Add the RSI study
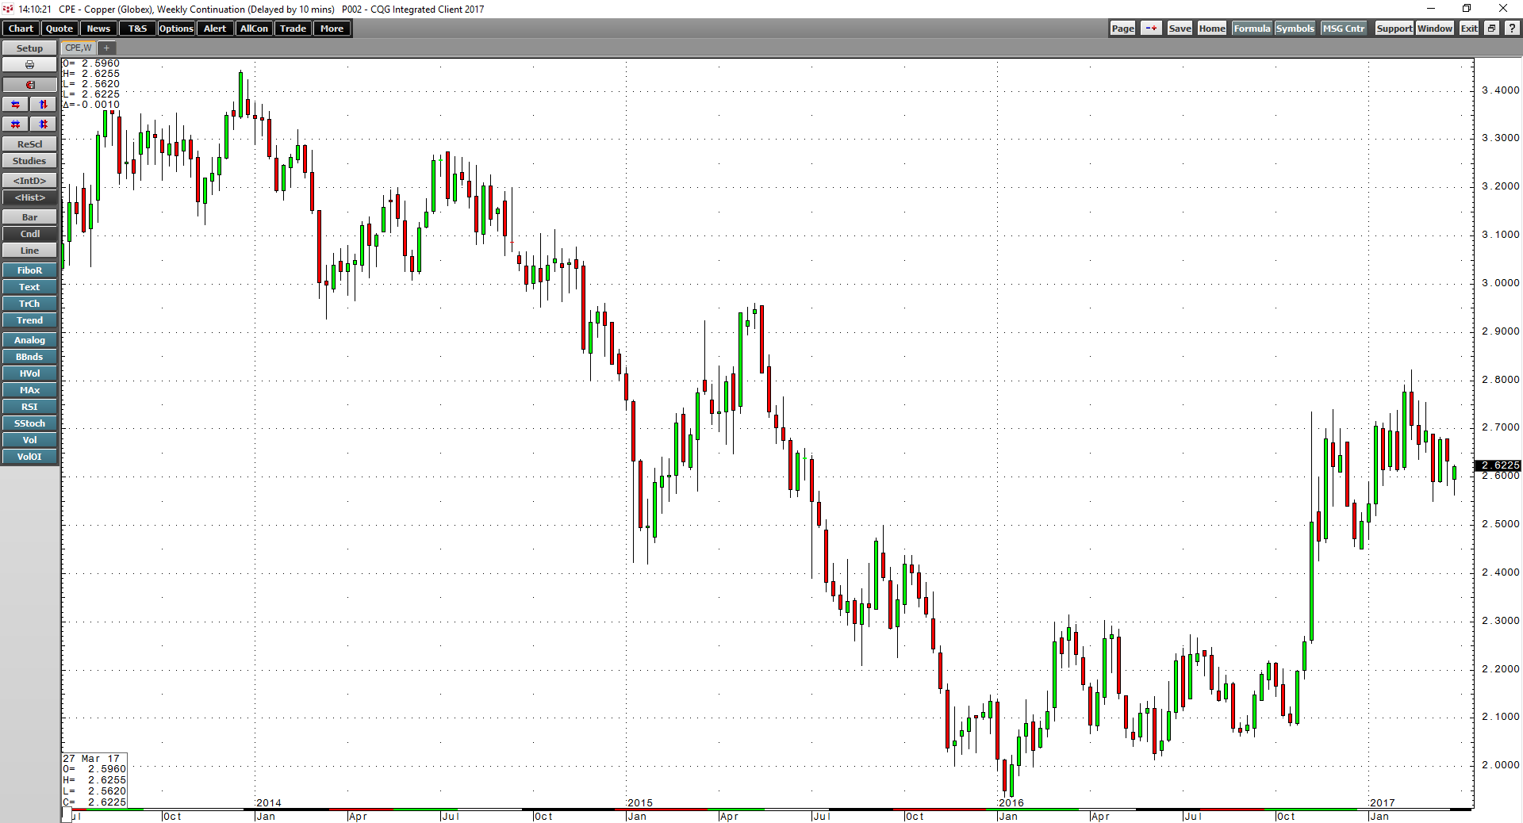The height and width of the screenshot is (823, 1523). pos(29,407)
